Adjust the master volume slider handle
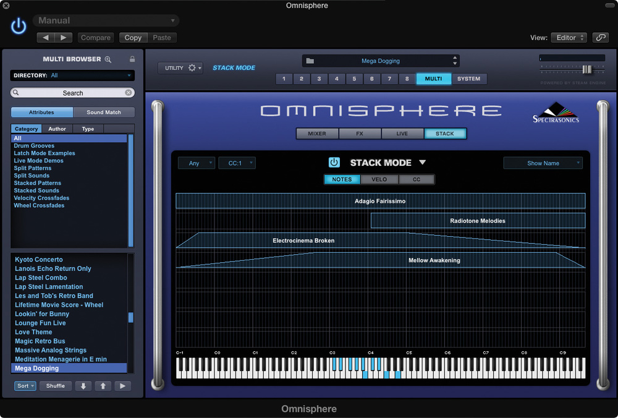The image size is (618, 418). [x=587, y=70]
